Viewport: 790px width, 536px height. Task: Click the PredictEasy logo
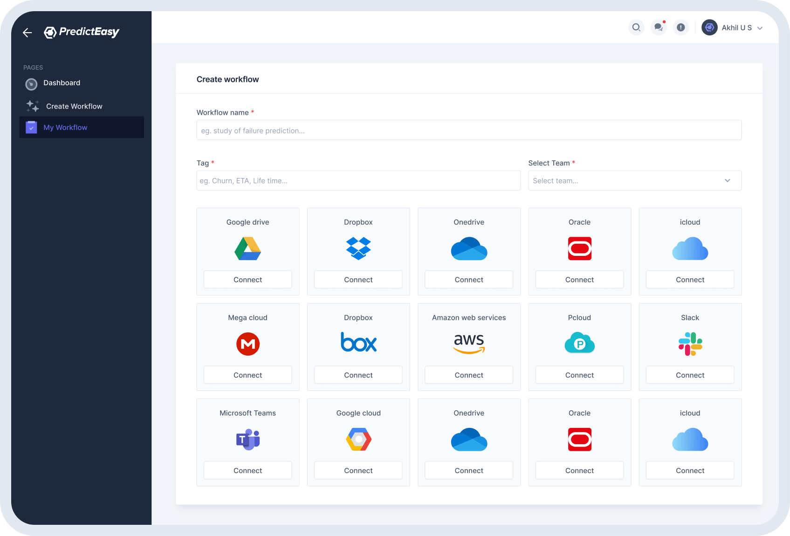coord(82,32)
